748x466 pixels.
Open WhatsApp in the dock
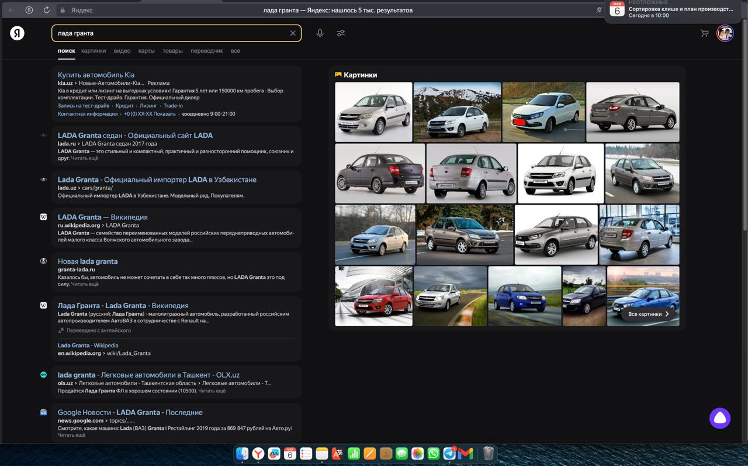pyautogui.click(x=434, y=453)
